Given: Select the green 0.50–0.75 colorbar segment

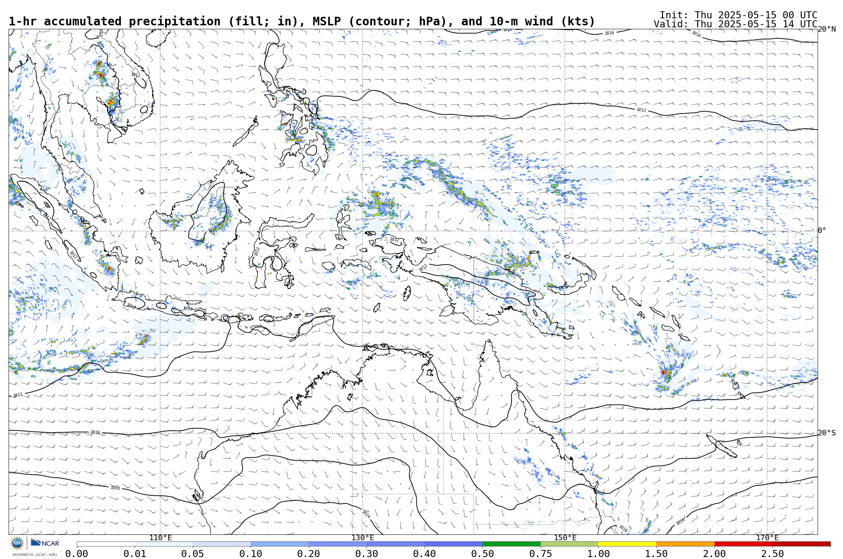Looking at the screenshot, I should (511, 544).
